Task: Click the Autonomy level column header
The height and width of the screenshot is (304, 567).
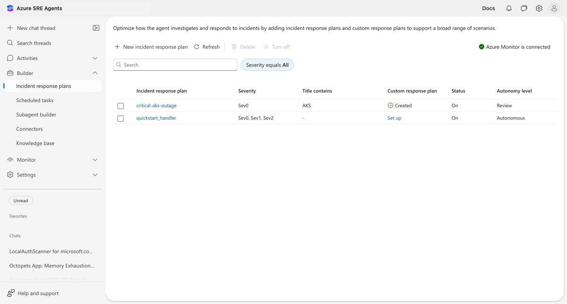Action: [514, 91]
